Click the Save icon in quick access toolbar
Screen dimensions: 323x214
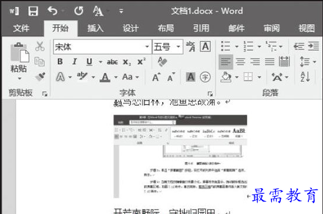click(x=33, y=11)
